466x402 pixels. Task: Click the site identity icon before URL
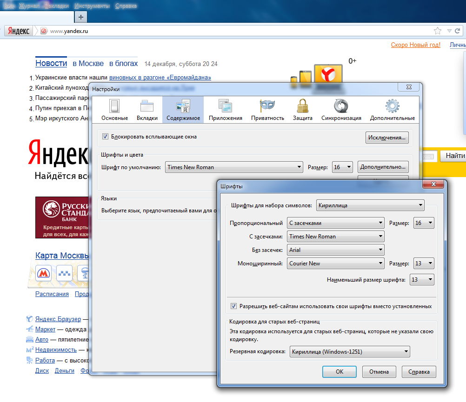tap(44, 31)
